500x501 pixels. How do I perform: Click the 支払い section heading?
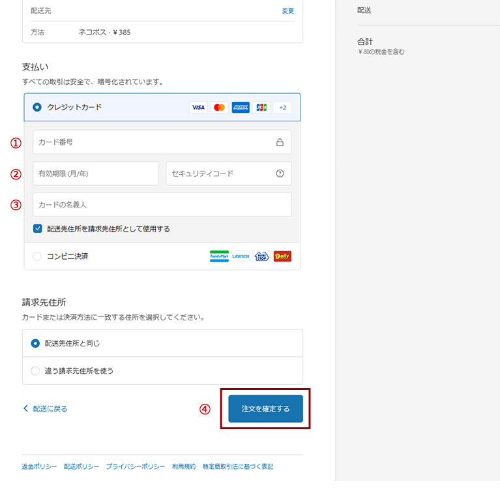pos(35,67)
